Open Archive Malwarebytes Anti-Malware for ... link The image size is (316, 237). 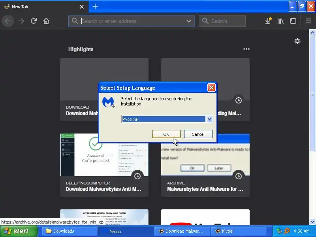(x=205, y=189)
